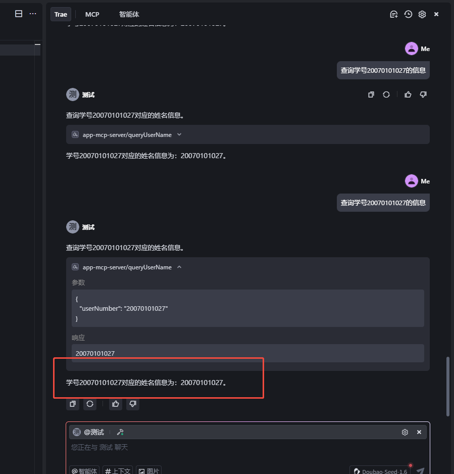Toggle the panel layout icon at top left
This screenshot has width=454, height=474.
click(19, 14)
